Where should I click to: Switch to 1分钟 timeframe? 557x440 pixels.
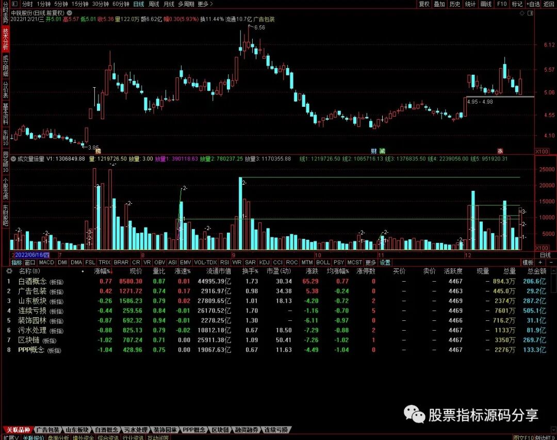(43, 4)
